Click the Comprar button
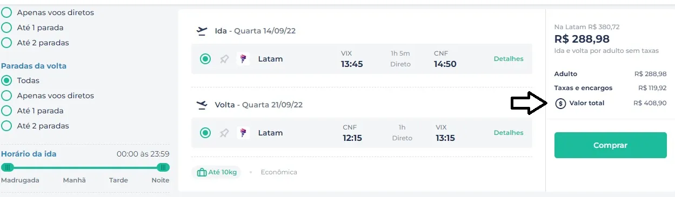The width and height of the screenshot is (675, 197). pyautogui.click(x=611, y=145)
